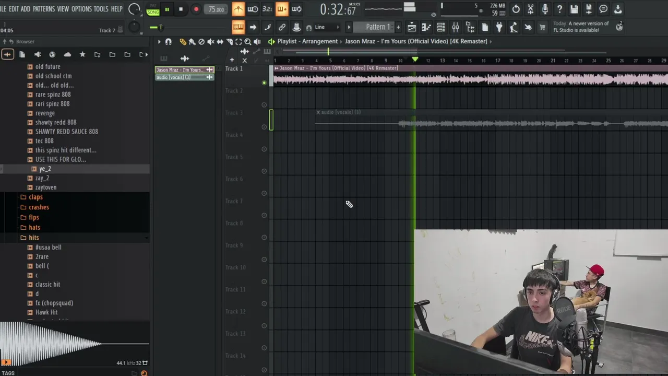
Task: Enable wait for input before playing
Action: click(x=253, y=9)
